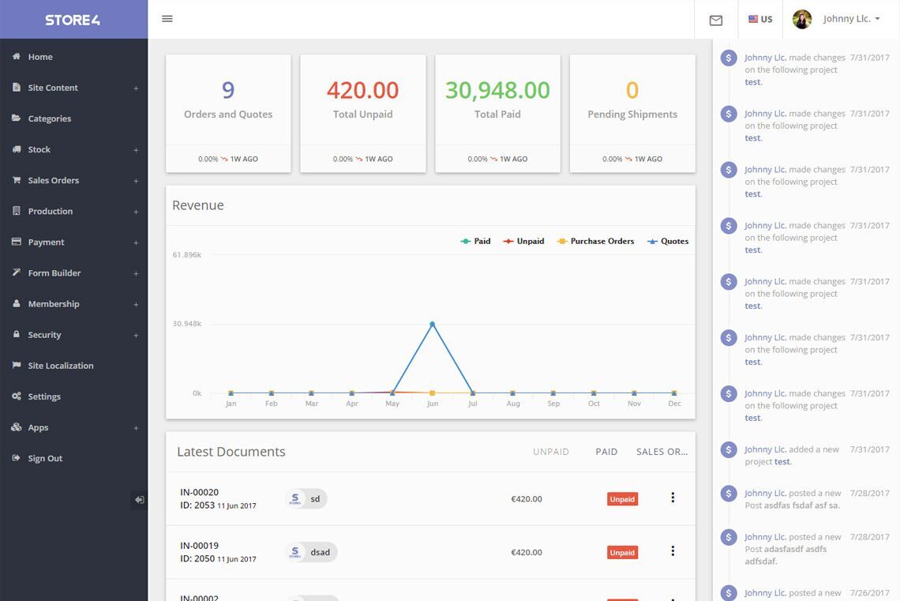
Task: Open the Johnny Llc. user dropdown
Action: point(851,19)
